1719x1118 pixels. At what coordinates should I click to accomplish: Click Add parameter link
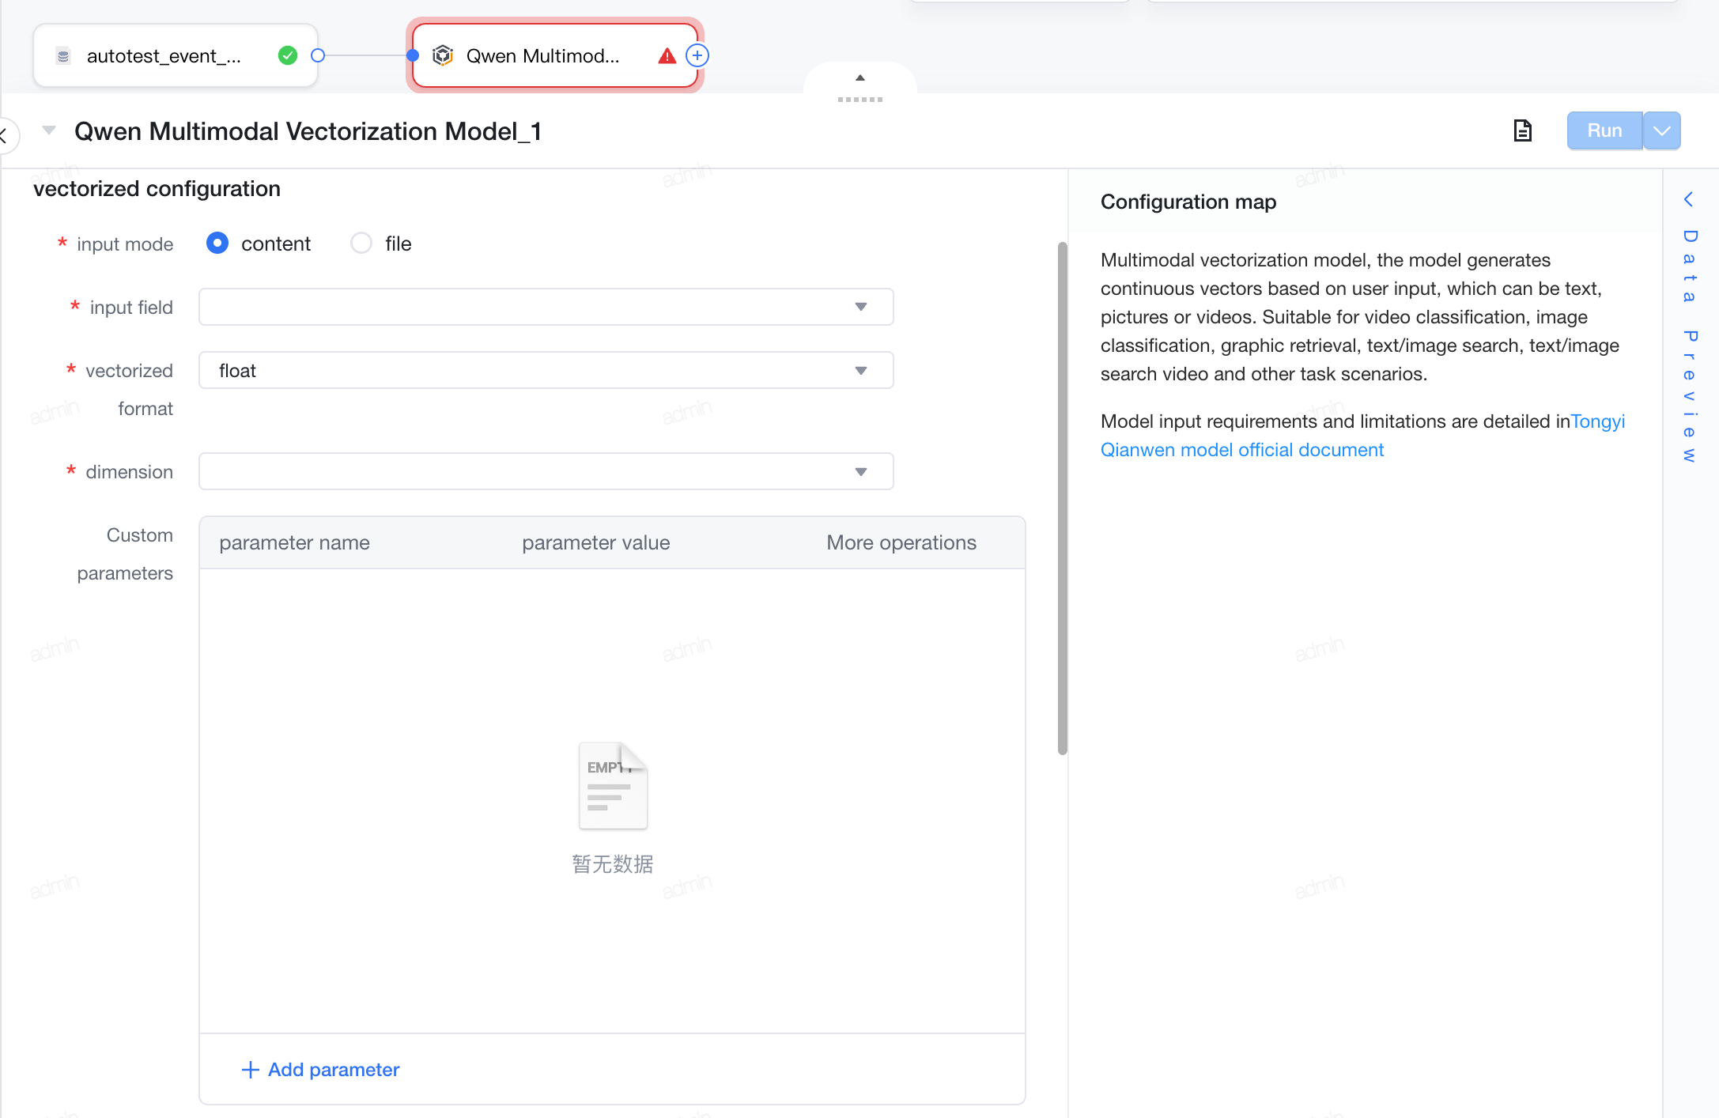320,1069
